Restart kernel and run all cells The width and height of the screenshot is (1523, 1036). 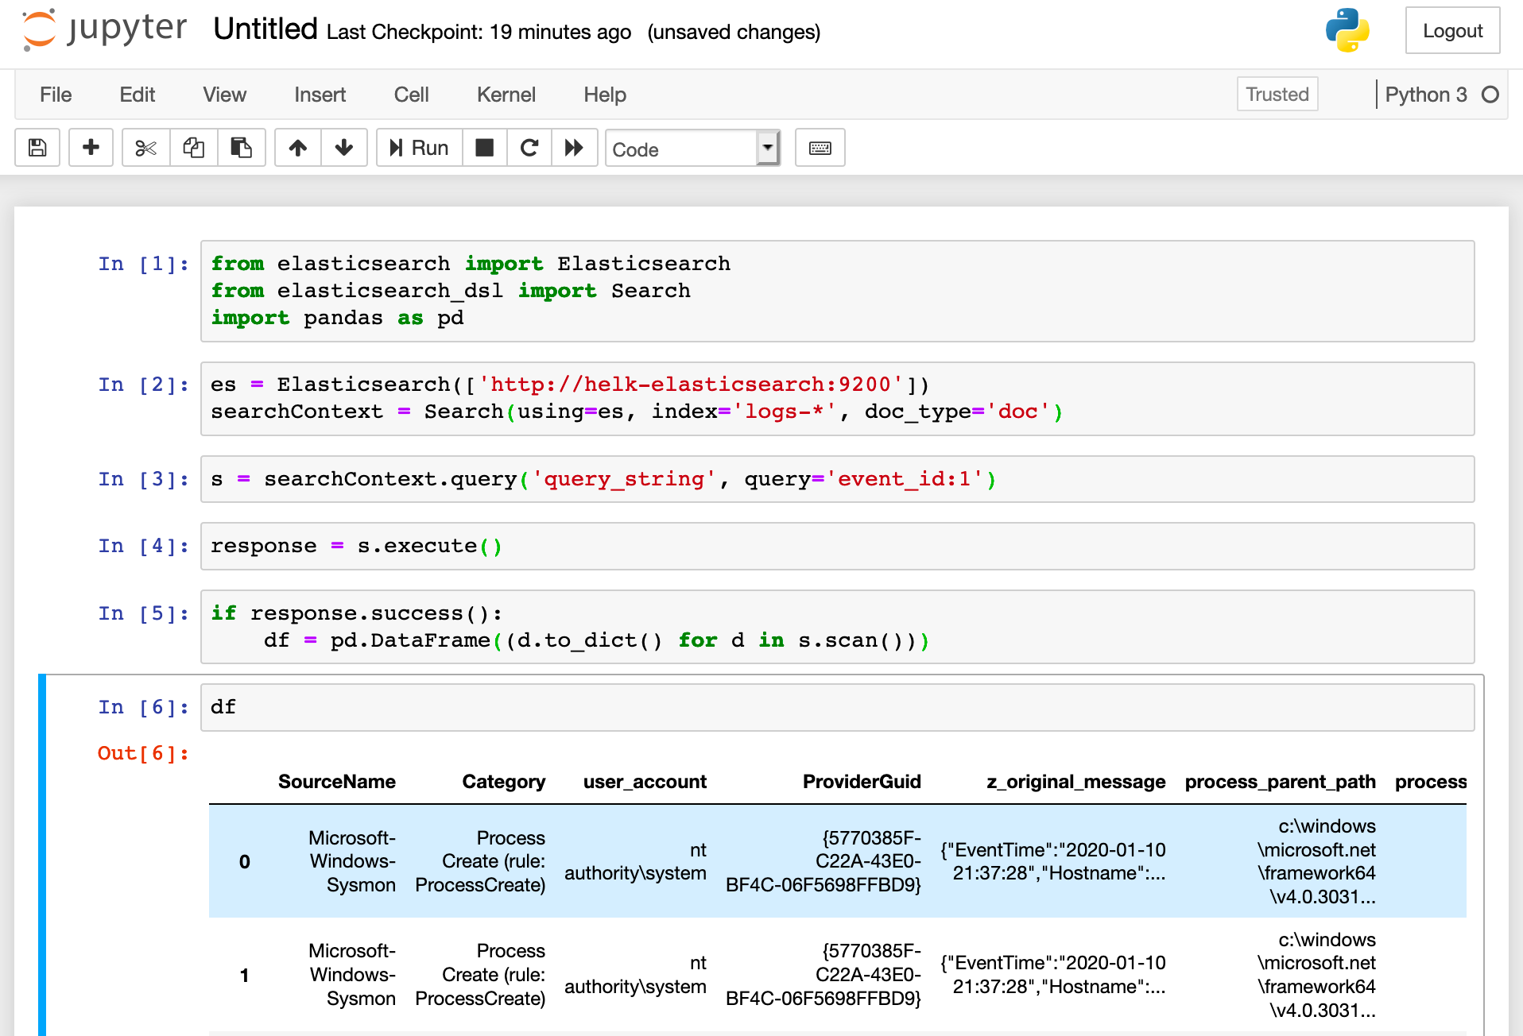(574, 148)
